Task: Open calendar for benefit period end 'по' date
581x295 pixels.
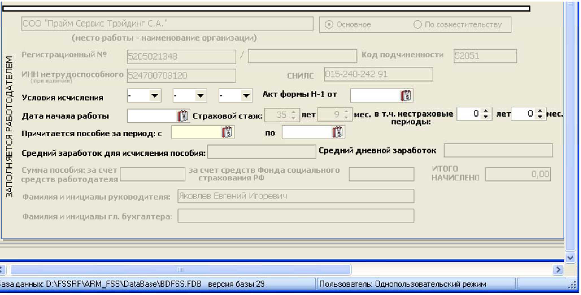Action: (338, 132)
